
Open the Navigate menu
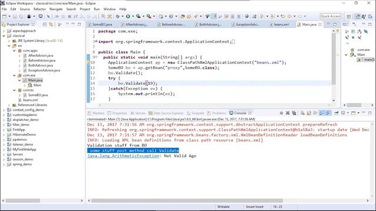click(56, 9)
